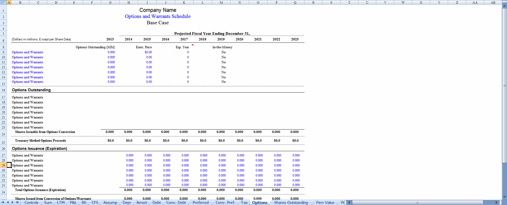The image size is (507, 205).
Task: Go to the first sheet tab arrow
Action: pyautogui.click(x=3, y=202)
